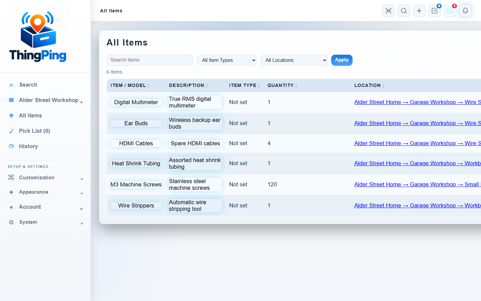
Task: Sort by Quantity column arrows
Action: (x=296, y=86)
